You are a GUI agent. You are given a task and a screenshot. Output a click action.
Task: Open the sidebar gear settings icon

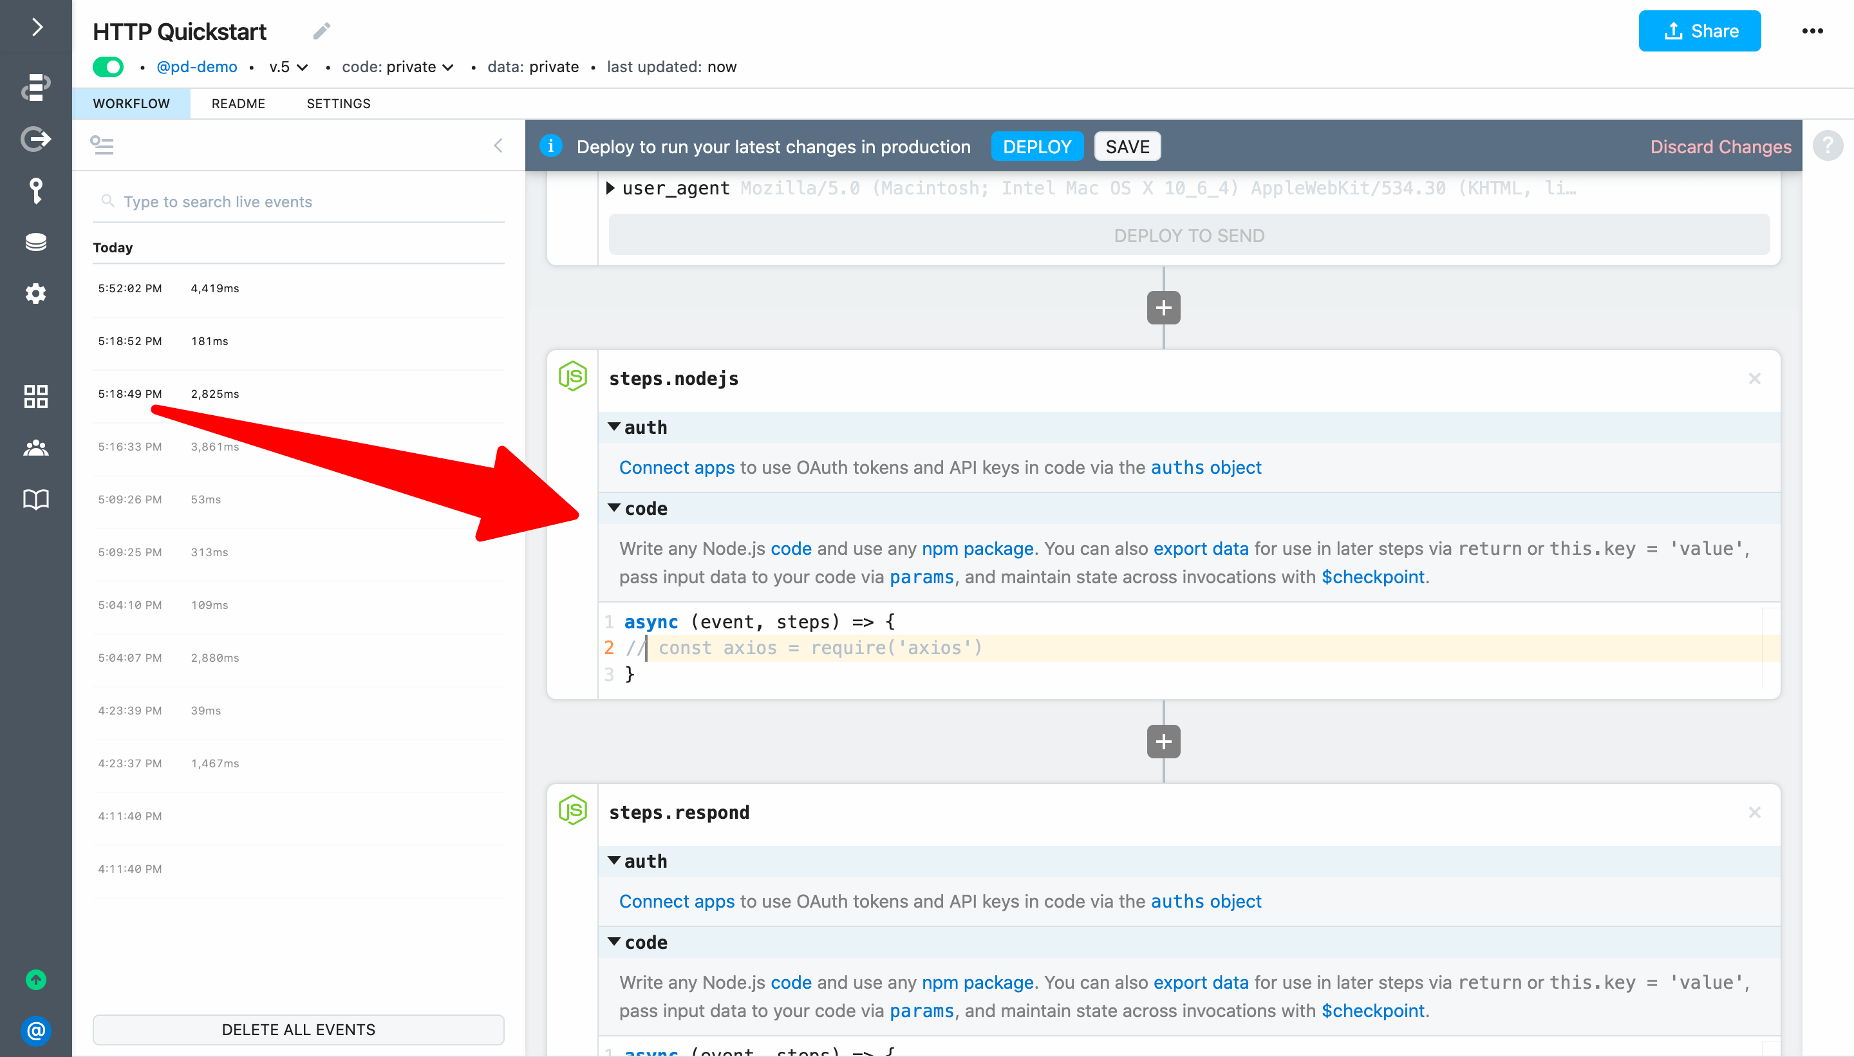(x=35, y=294)
